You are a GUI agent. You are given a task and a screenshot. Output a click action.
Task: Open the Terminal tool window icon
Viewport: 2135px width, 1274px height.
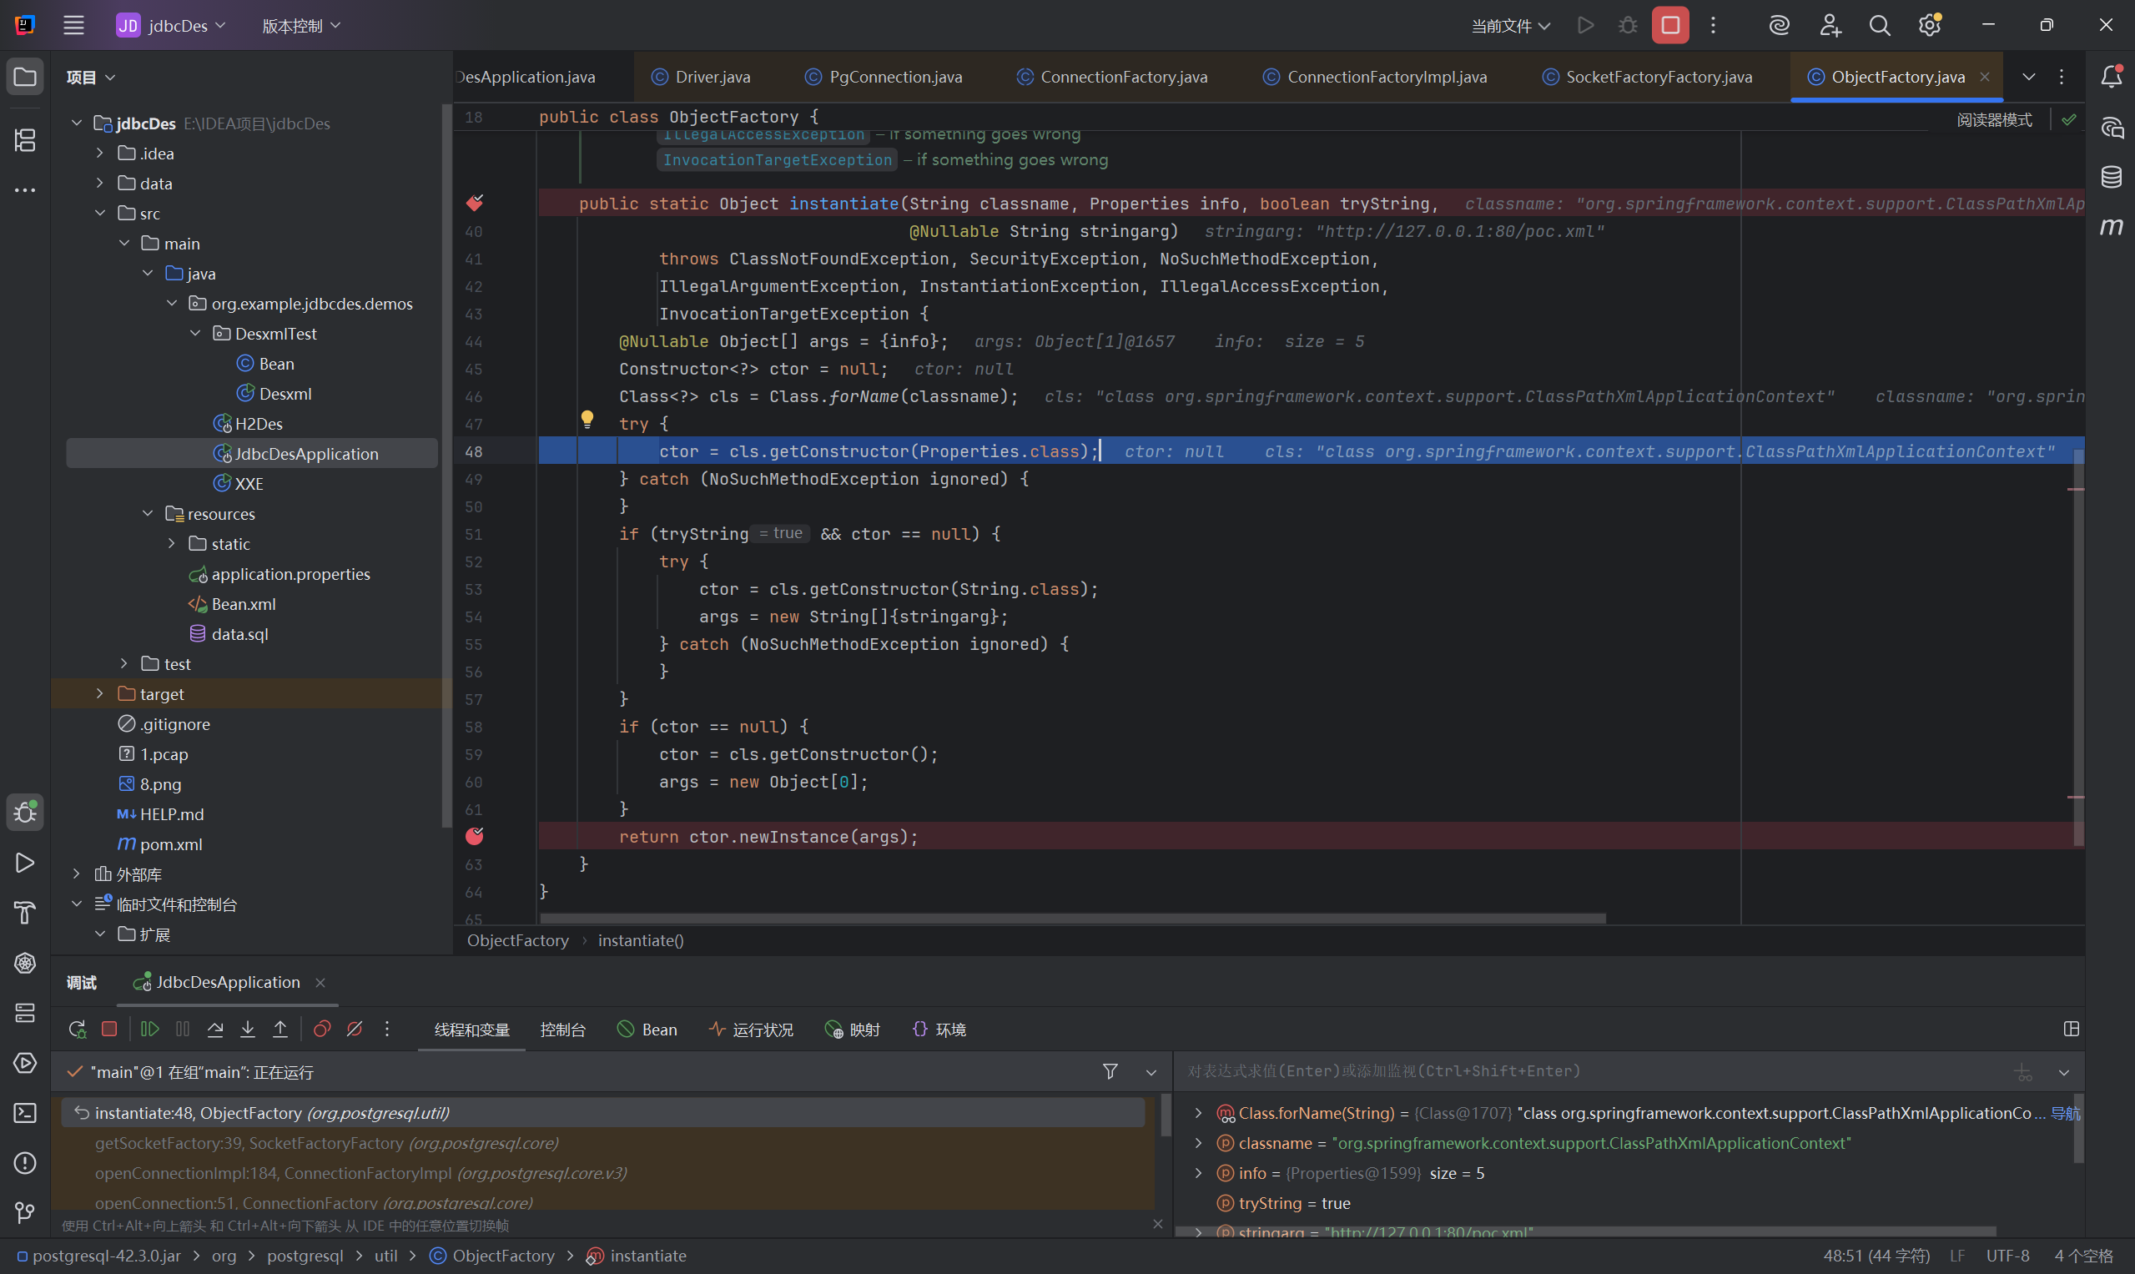click(x=25, y=1113)
